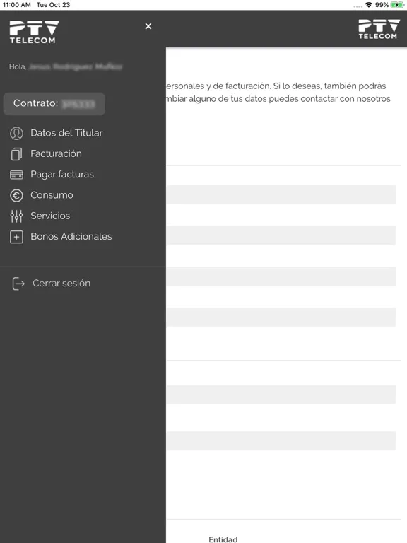407x543 pixels.
Task: Click the Hola greeting with user name
Action: click(66, 66)
